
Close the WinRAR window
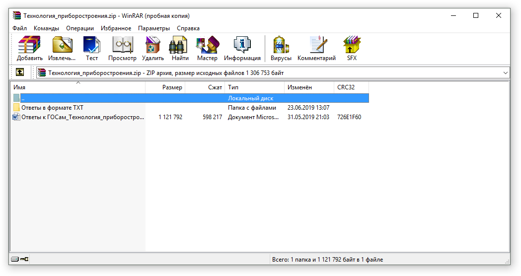click(499, 15)
